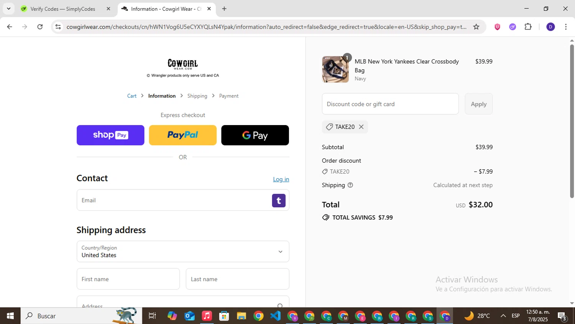
Task: Open the plain Chrome icon on taskbar
Action: click(x=258, y=316)
